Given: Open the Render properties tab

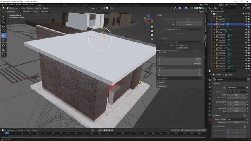Looking at the screenshot, I should pos(210,80).
